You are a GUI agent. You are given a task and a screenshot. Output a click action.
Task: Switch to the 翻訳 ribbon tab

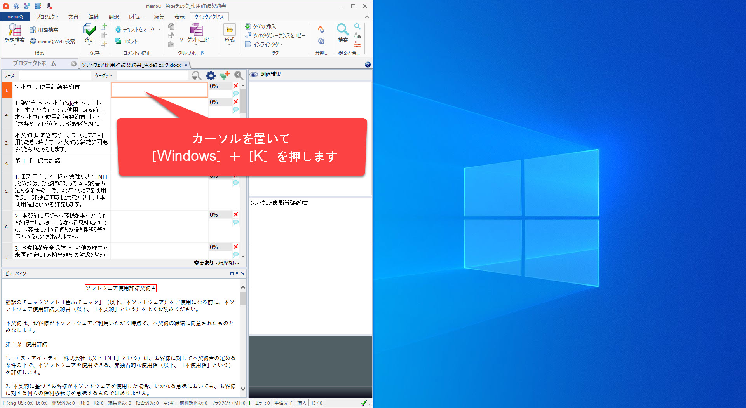(113, 17)
